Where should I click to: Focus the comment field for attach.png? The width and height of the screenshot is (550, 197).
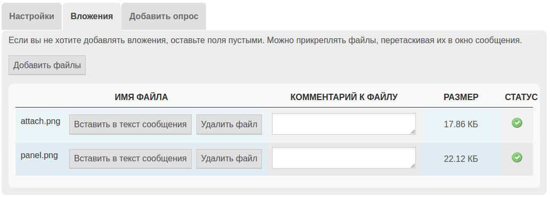[x=344, y=124]
